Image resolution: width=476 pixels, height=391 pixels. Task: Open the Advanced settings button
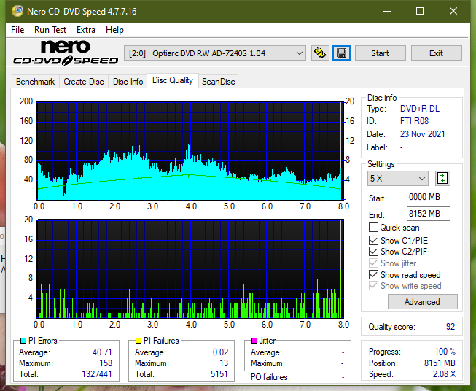pos(422,302)
